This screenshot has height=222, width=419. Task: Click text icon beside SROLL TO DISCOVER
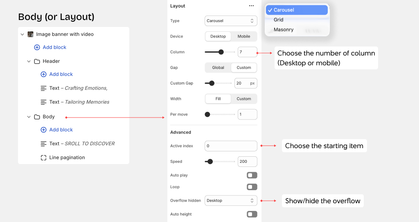pyautogui.click(x=43, y=144)
